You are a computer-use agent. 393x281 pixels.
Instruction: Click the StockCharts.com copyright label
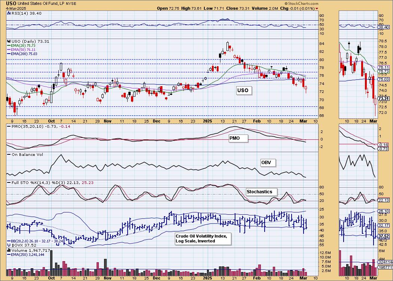tap(302, 3)
